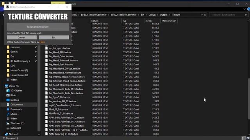The height and width of the screenshot is (140, 250).
Task: Click the search magnifier icon
Action: coord(246,15)
